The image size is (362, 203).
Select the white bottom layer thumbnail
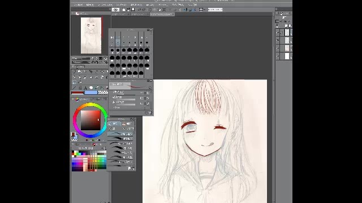(x=287, y=56)
